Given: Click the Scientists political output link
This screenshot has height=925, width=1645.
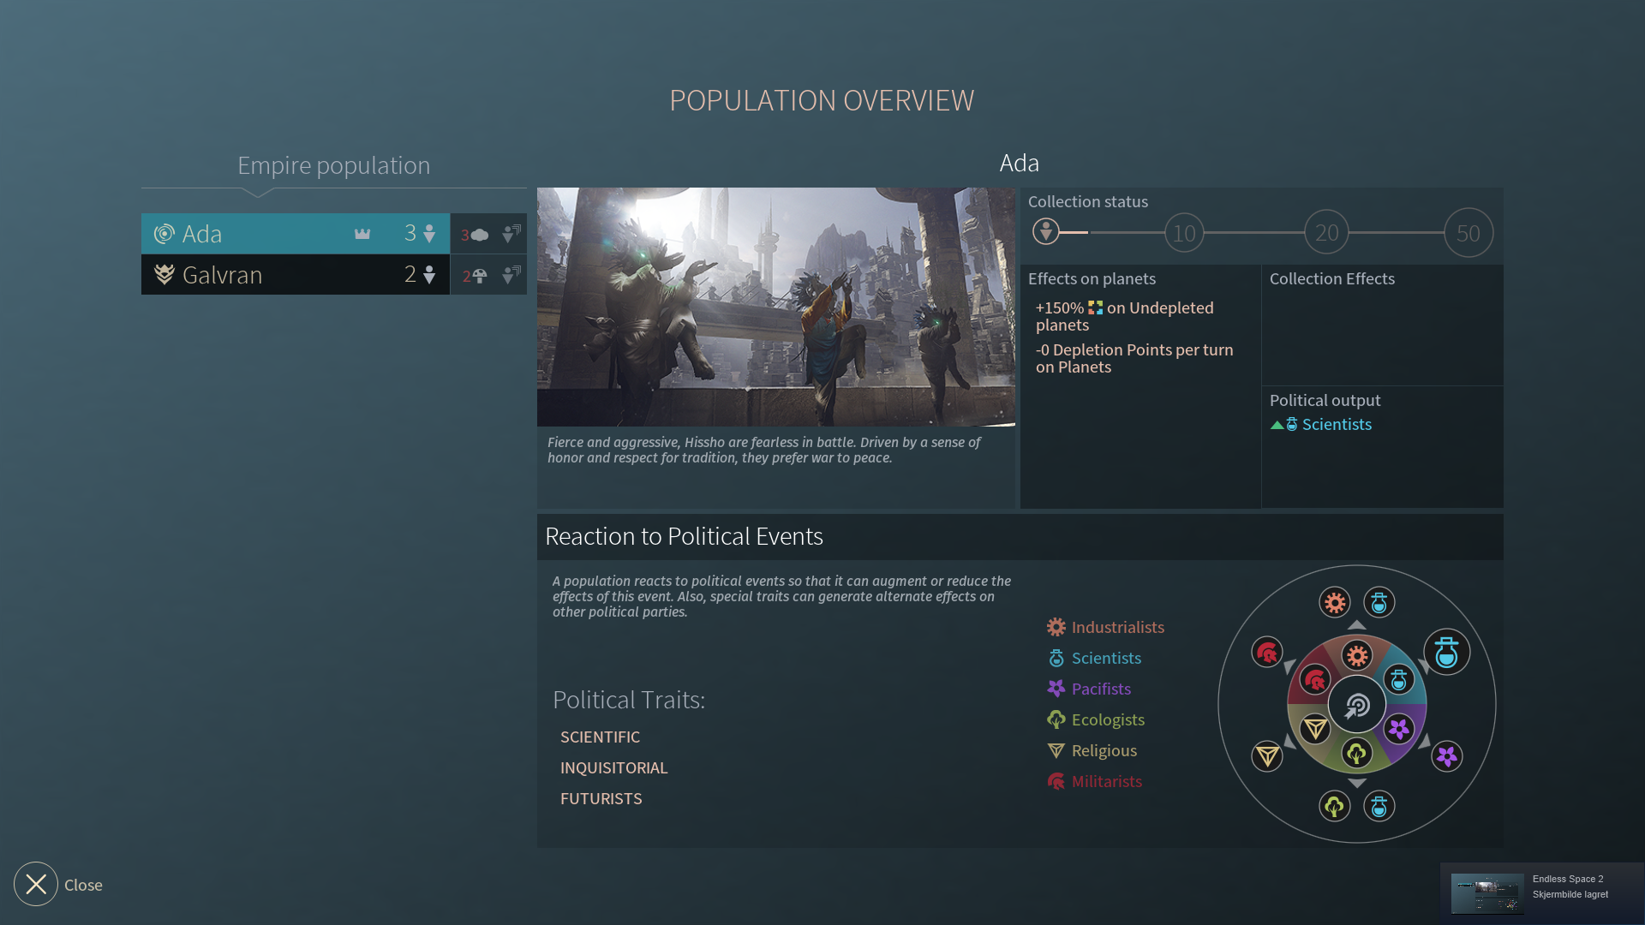Looking at the screenshot, I should [1337, 425].
